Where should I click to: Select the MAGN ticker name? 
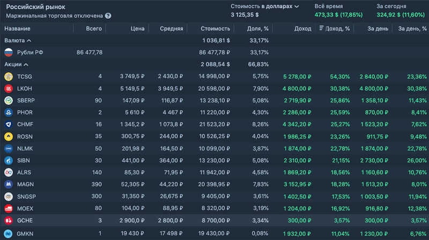pyautogui.click(x=25, y=184)
